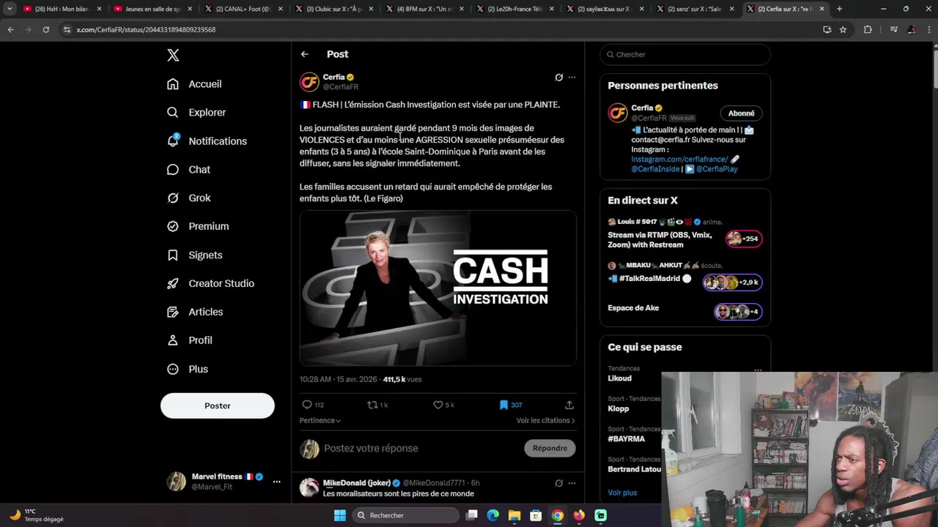Open more options for the Likoud trend
938x527 pixels.
(x=758, y=370)
